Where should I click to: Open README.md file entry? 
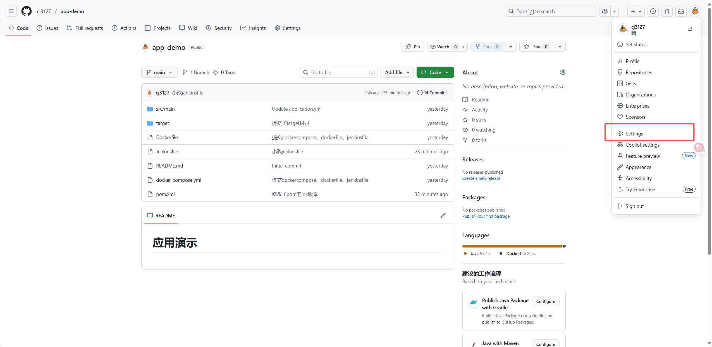pyautogui.click(x=169, y=166)
